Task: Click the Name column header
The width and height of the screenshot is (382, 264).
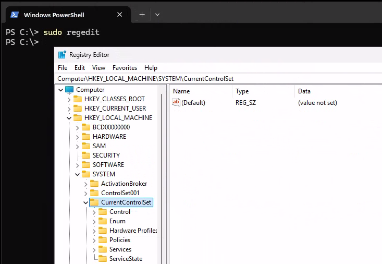Action: tap(181, 91)
